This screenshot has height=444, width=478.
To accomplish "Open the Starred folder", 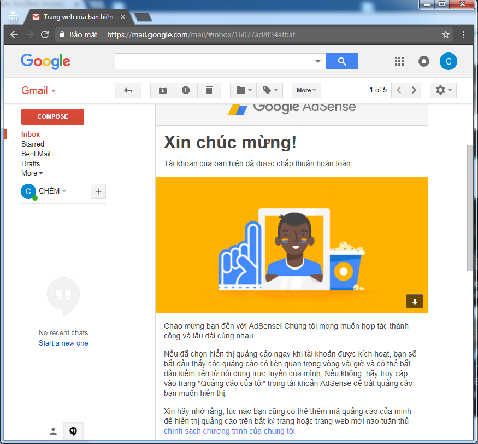I will 33,144.
